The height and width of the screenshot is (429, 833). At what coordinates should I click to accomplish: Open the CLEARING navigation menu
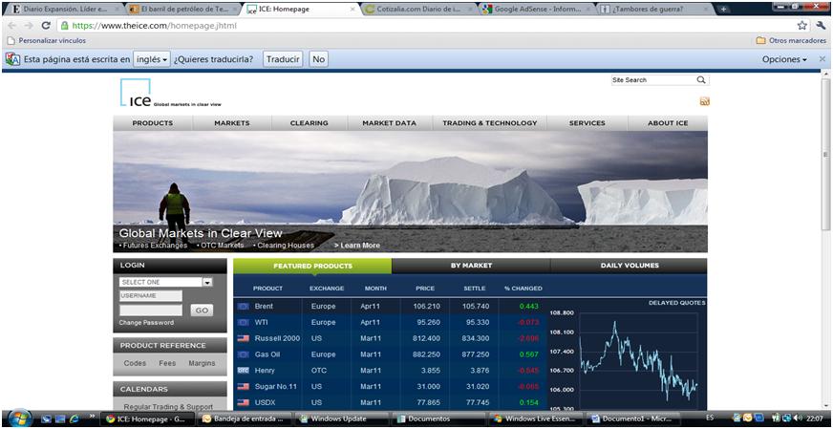(310, 123)
